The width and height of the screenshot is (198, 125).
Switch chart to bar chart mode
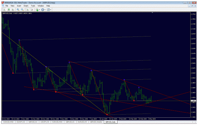coord(4,10)
